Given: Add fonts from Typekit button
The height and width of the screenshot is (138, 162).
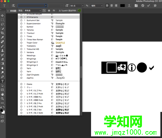Looking at the screenshot, I should (79, 10).
